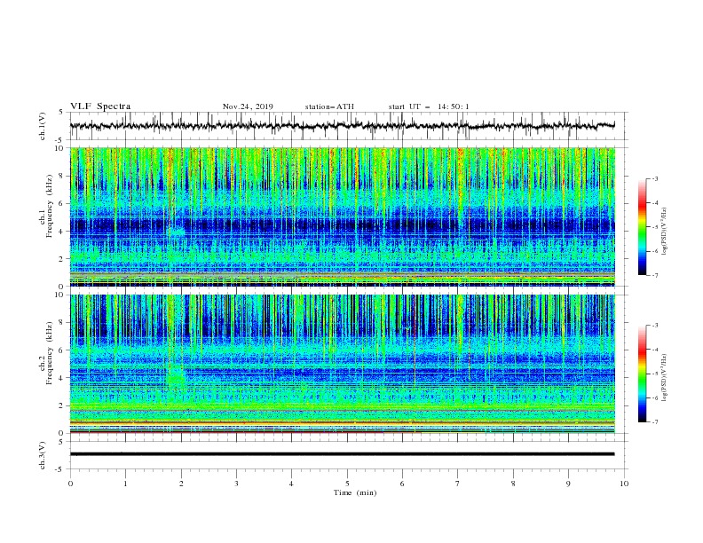Click the 'ch.3(V)' axis label
Image resolution: width=703 pixels, height=543 pixels.
tap(43, 455)
